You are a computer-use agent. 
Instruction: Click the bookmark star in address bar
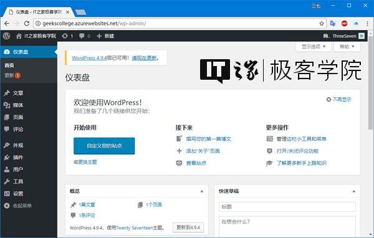pyautogui.click(x=322, y=24)
